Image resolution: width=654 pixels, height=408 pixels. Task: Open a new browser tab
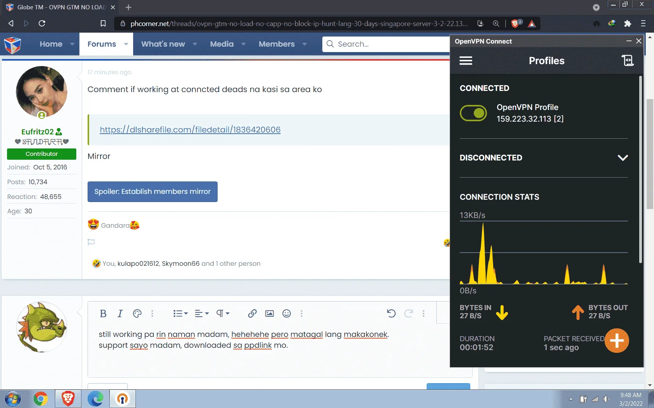point(128,7)
